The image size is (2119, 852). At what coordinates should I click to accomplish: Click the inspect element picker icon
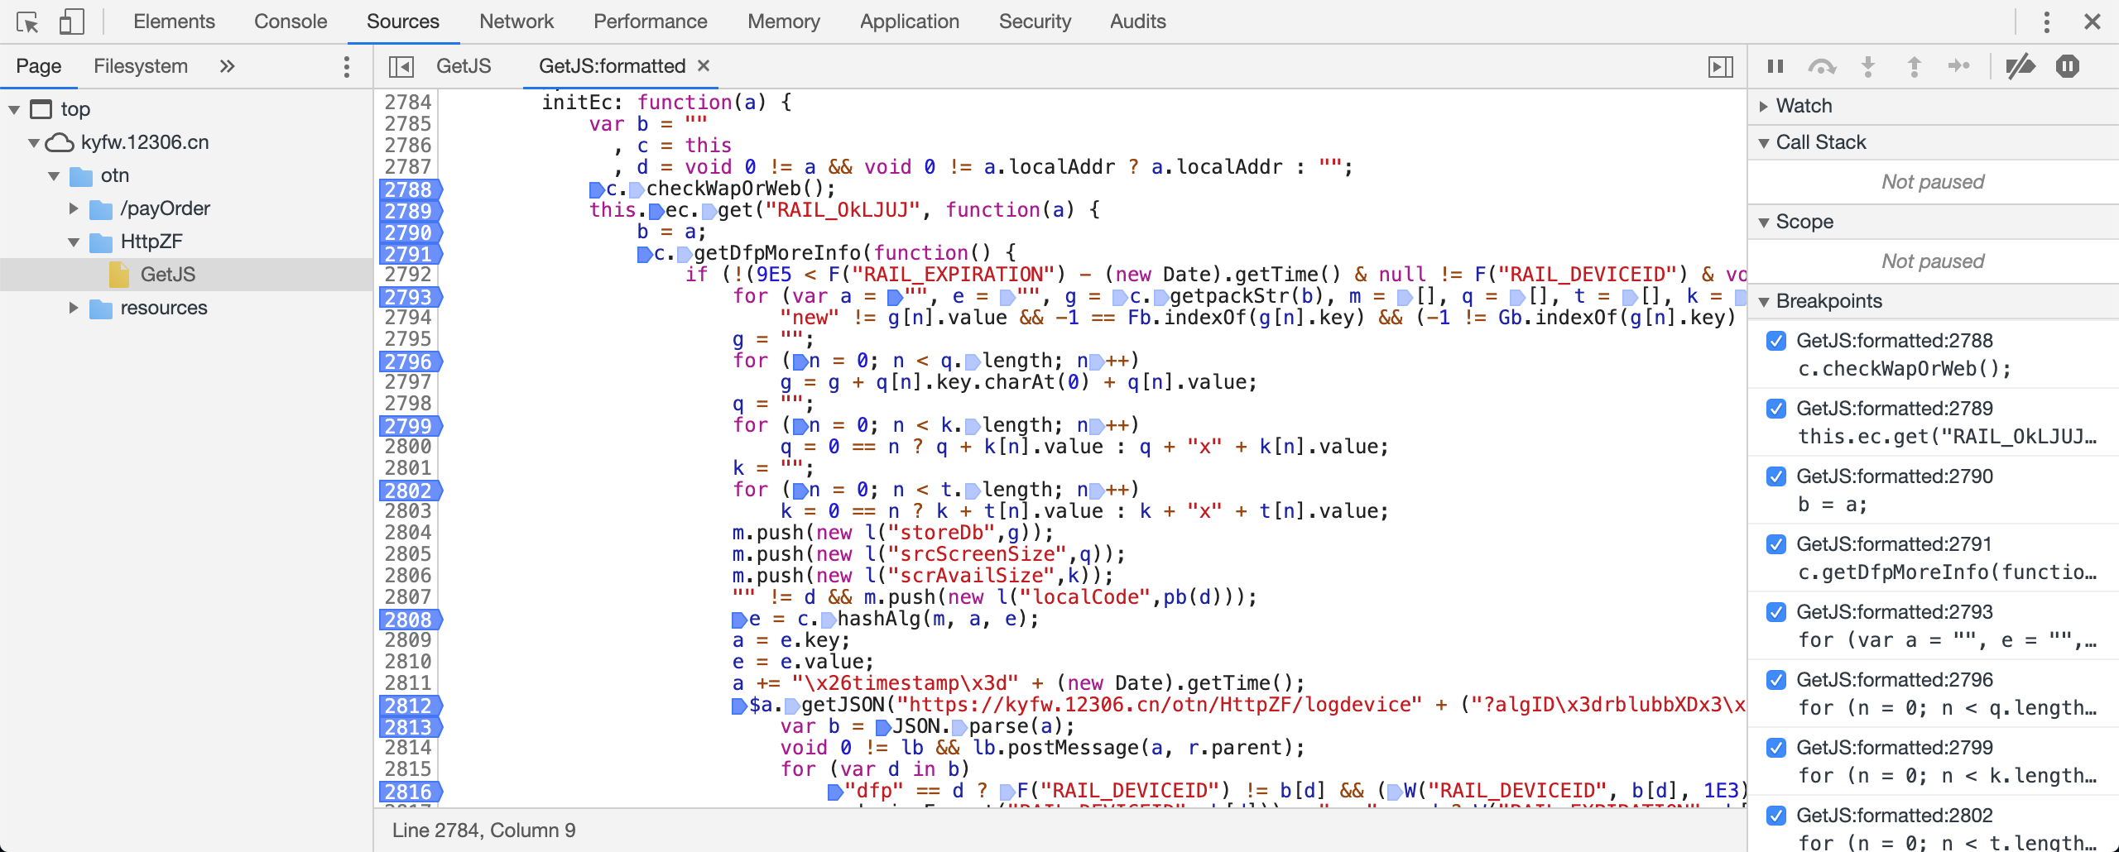[x=27, y=22]
